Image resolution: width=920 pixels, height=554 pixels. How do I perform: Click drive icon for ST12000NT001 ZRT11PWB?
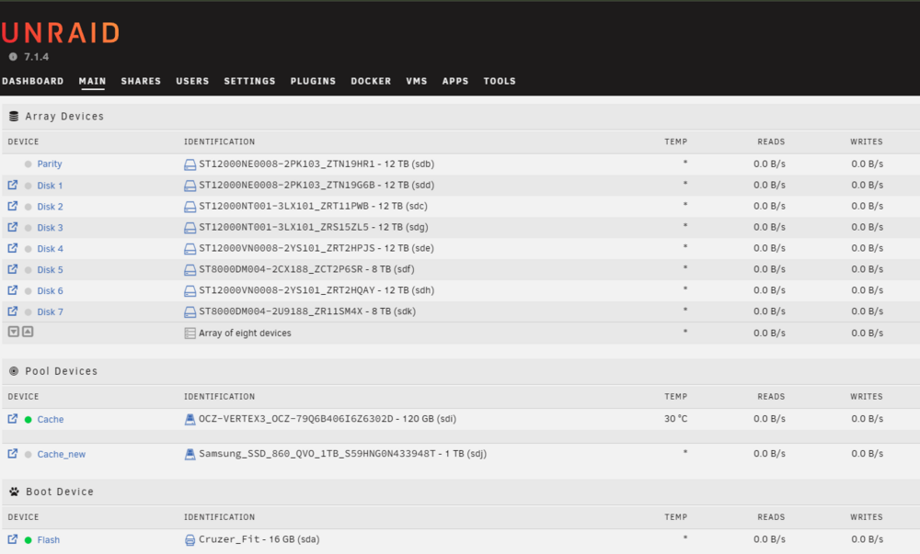coord(190,207)
